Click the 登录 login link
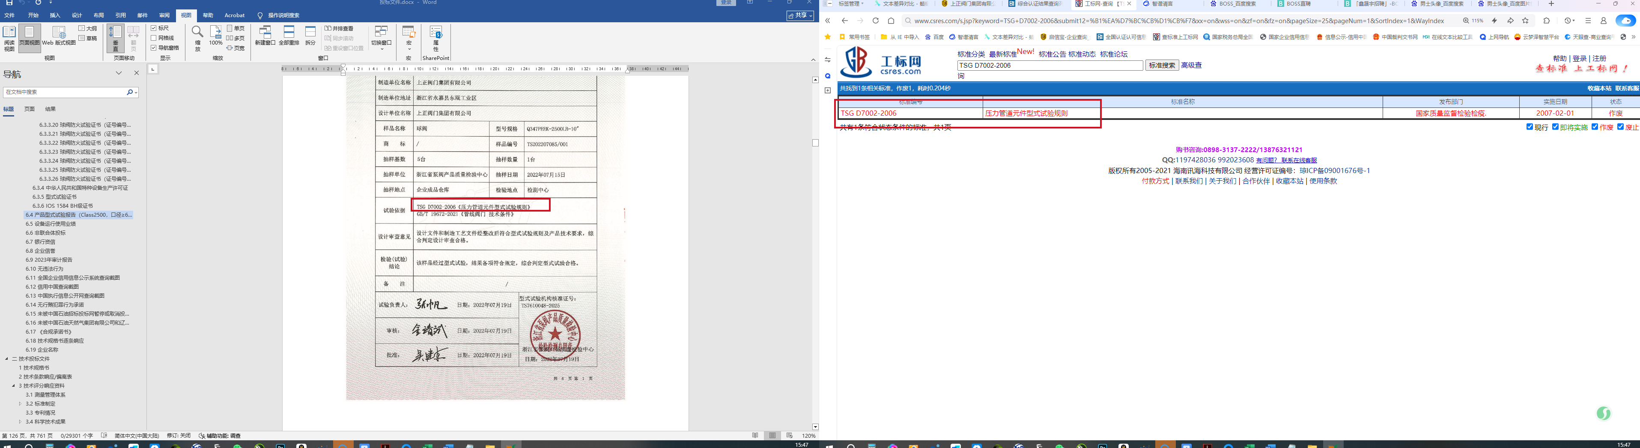This screenshot has width=1640, height=448. (1580, 59)
